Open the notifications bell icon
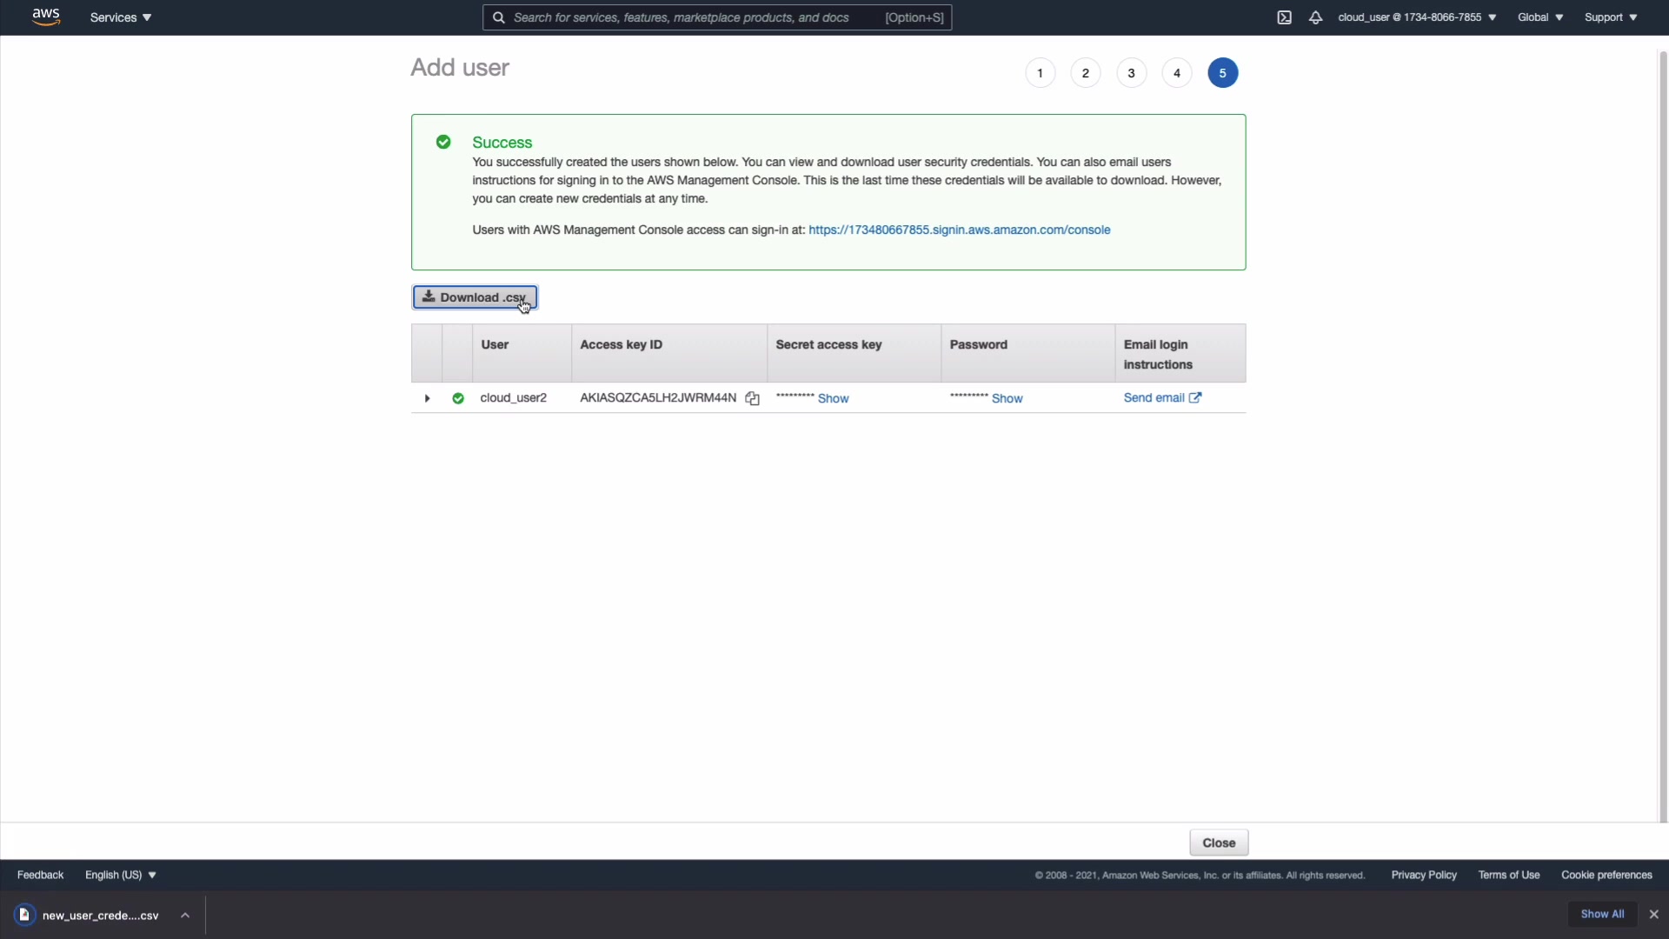Image resolution: width=1669 pixels, height=939 pixels. [1315, 17]
